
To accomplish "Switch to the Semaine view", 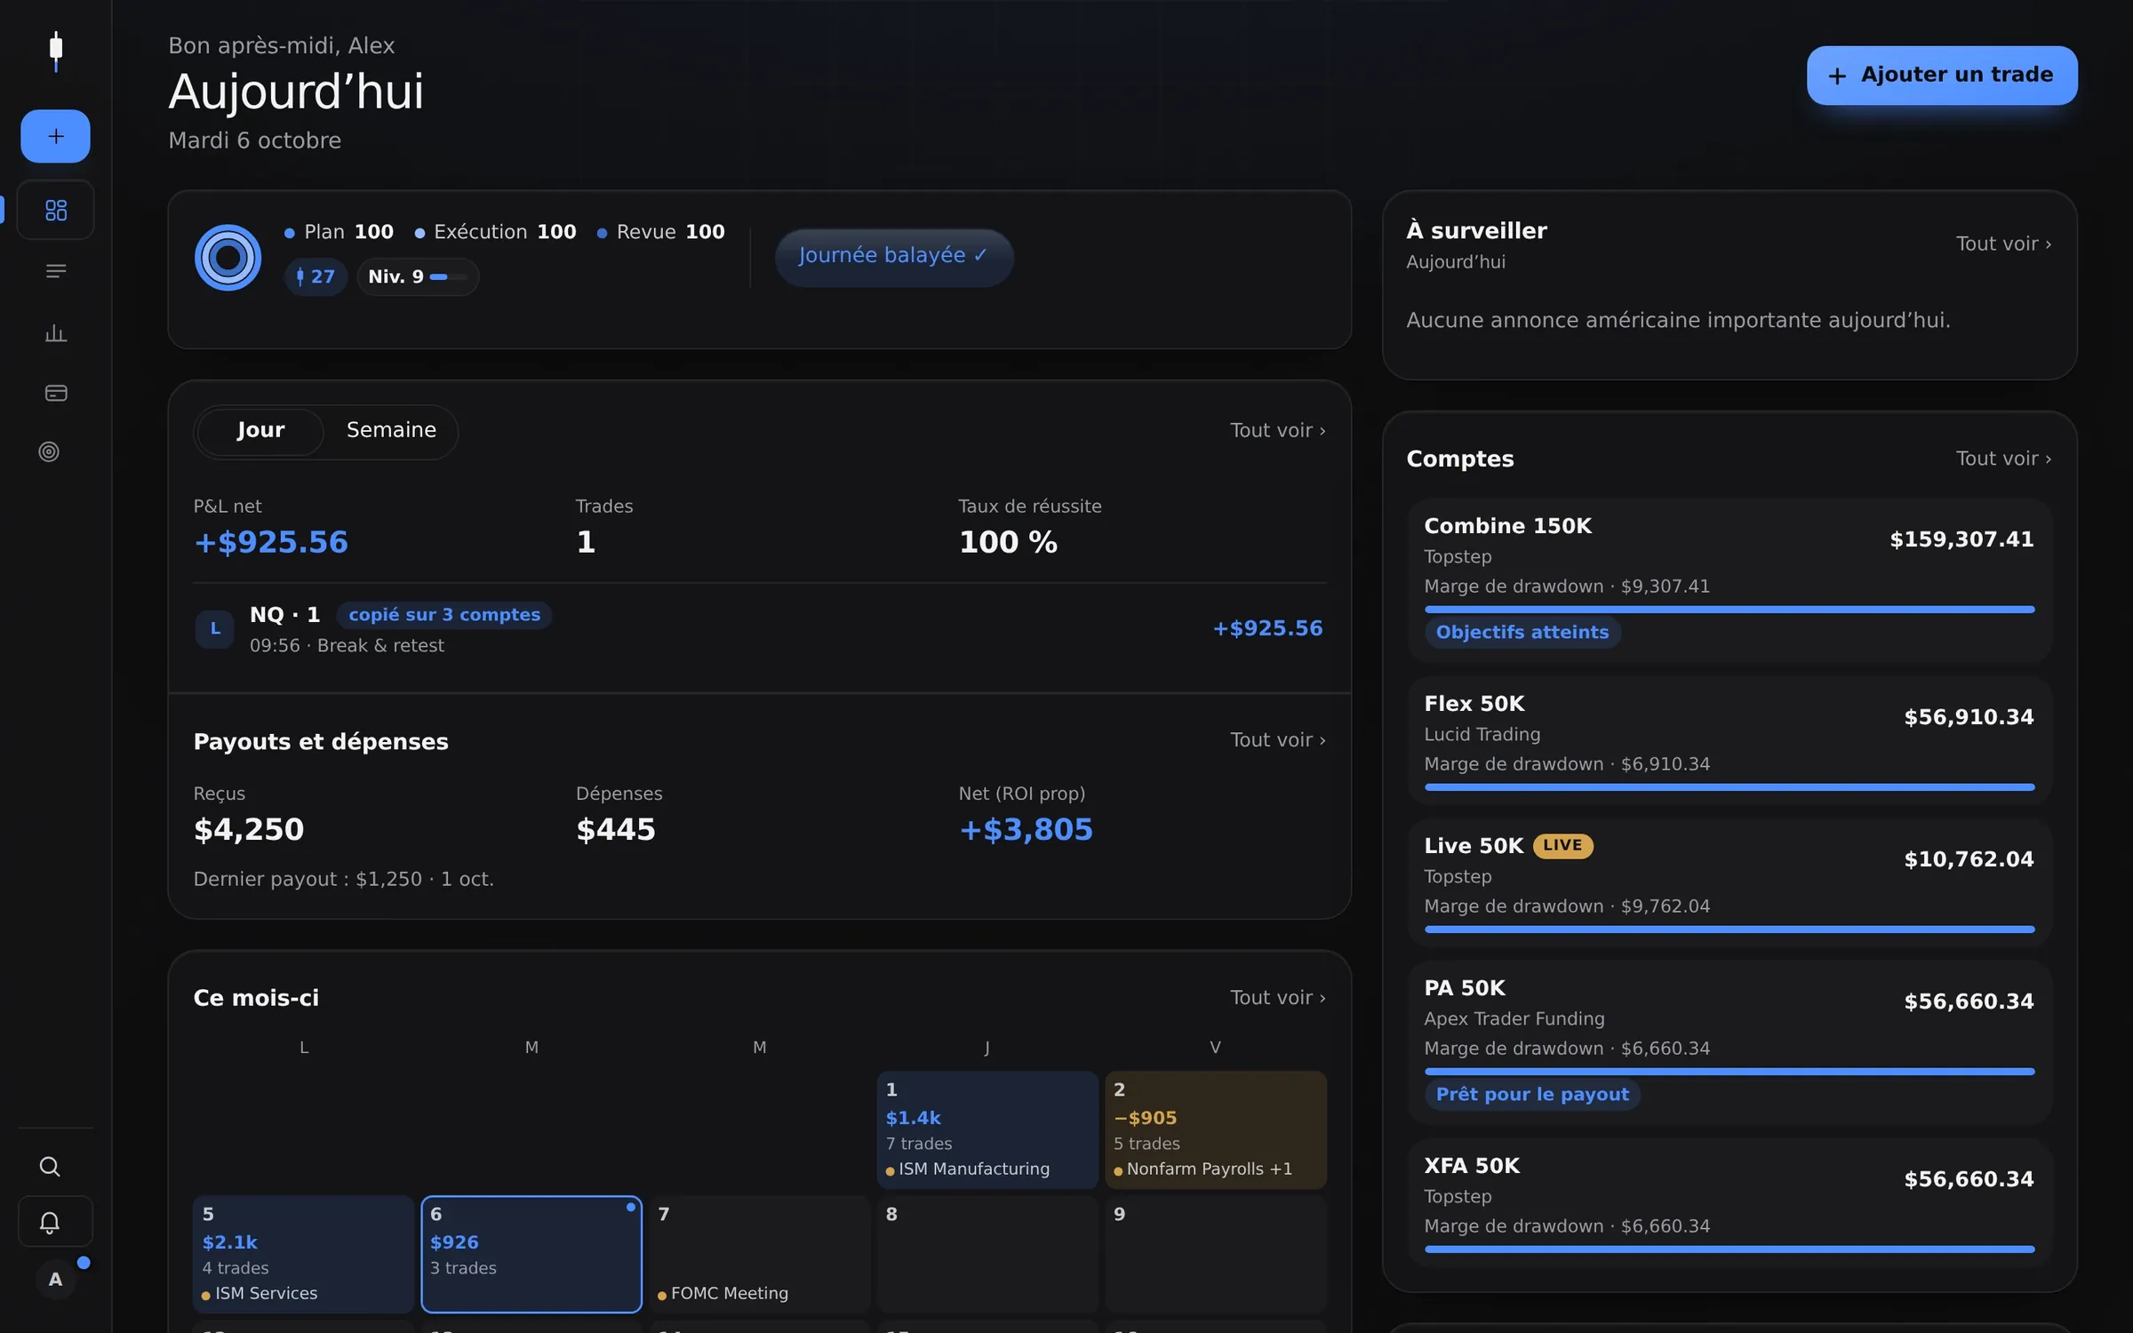I will (391, 430).
